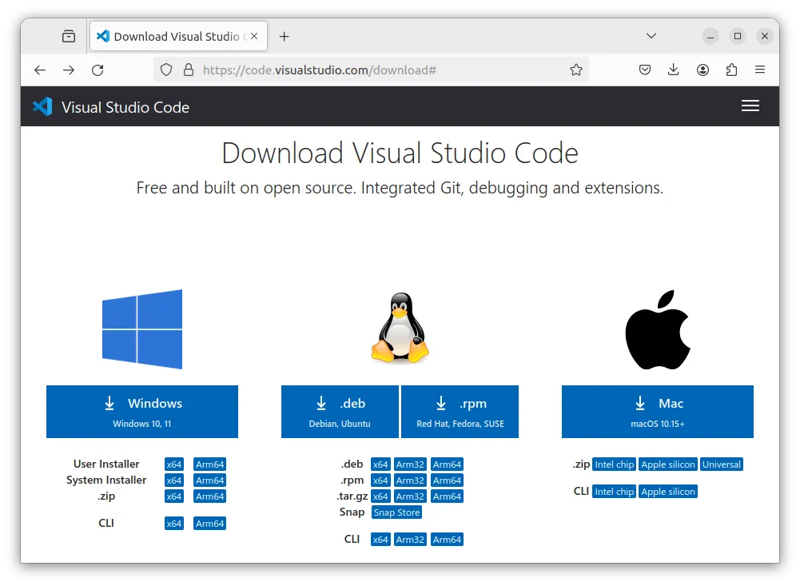800x586 pixels.
Task: Open the hamburger navigation menu
Action: [750, 106]
